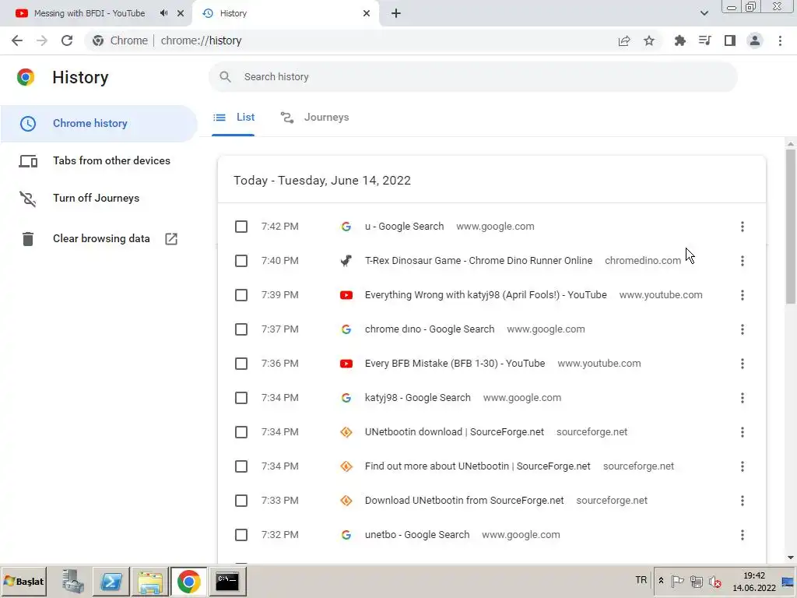Check the box for chrome dıno Google Search
This screenshot has width=797, height=598.
[x=241, y=329]
